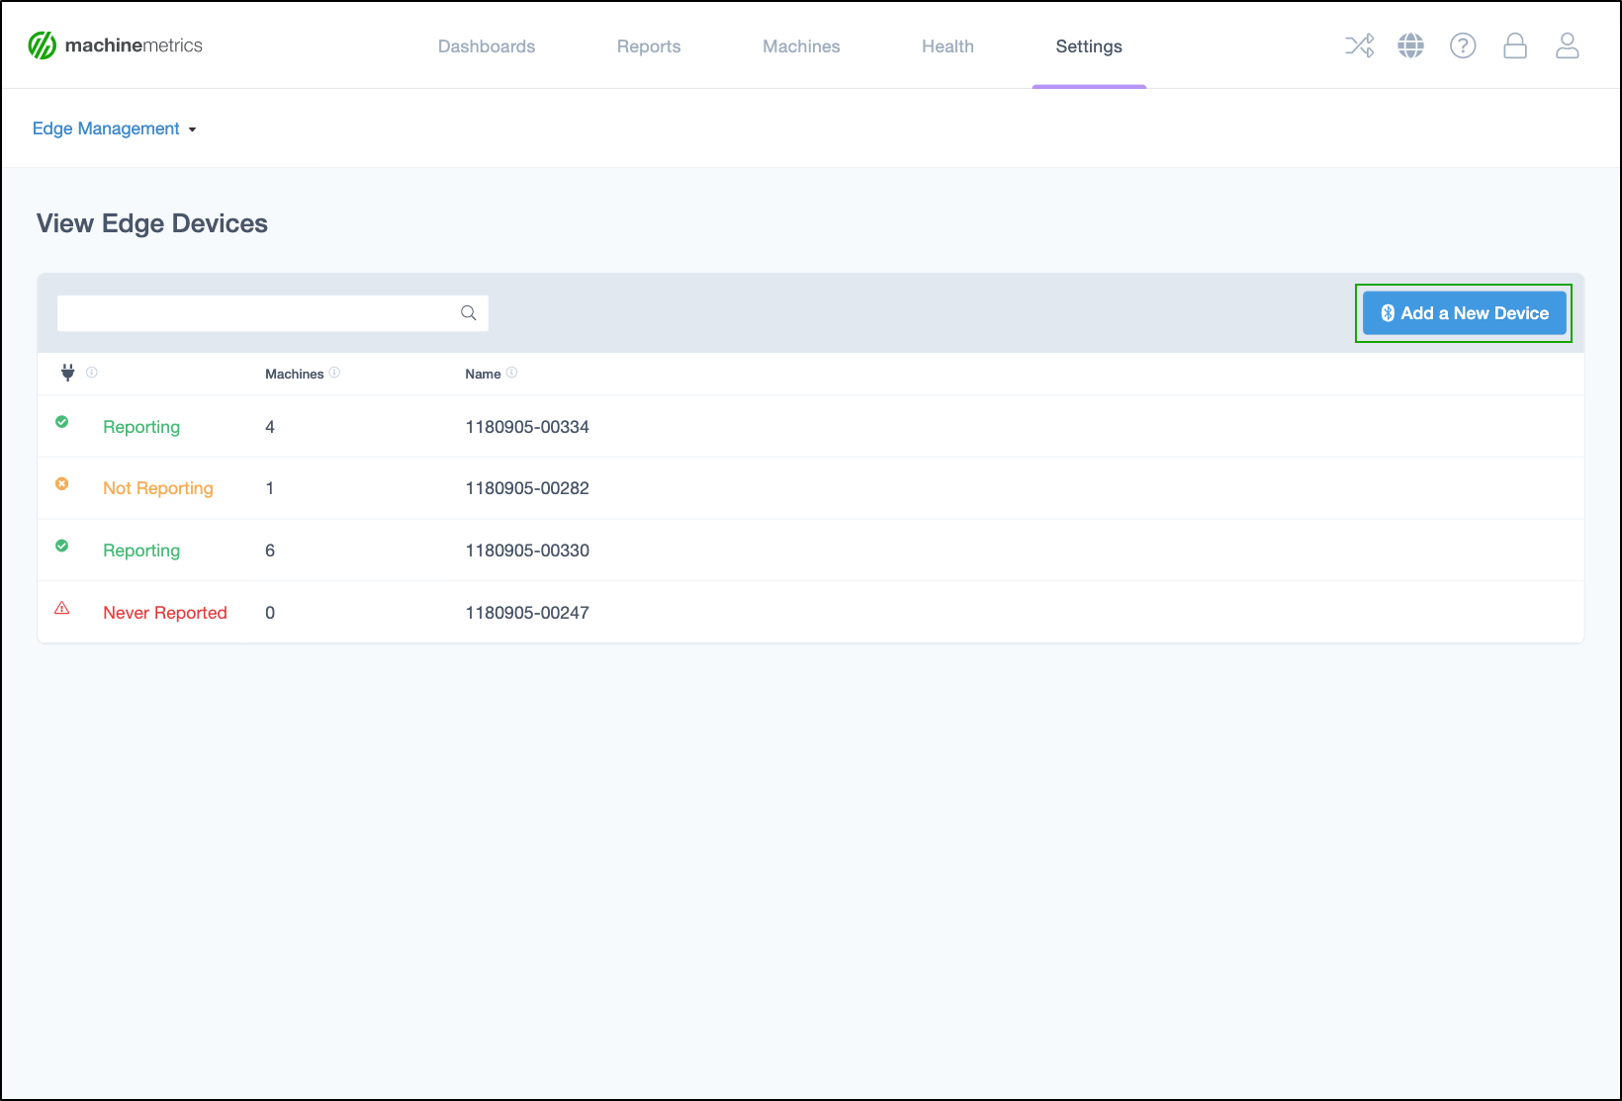Click the plug column header icon
Image resolution: width=1622 pixels, height=1101 pixels.
click(68, 373)
